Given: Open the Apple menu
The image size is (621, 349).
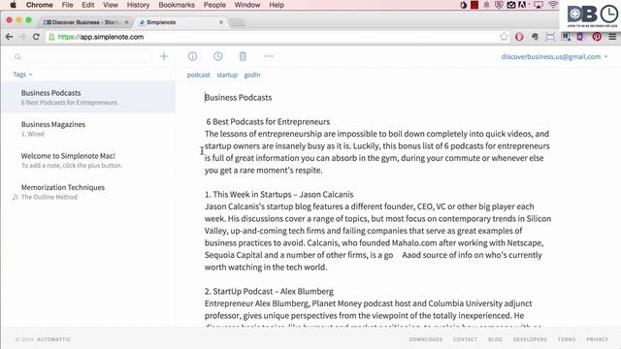Looking at the screenshot, I should pyautogui.click(x=13, y=5).
